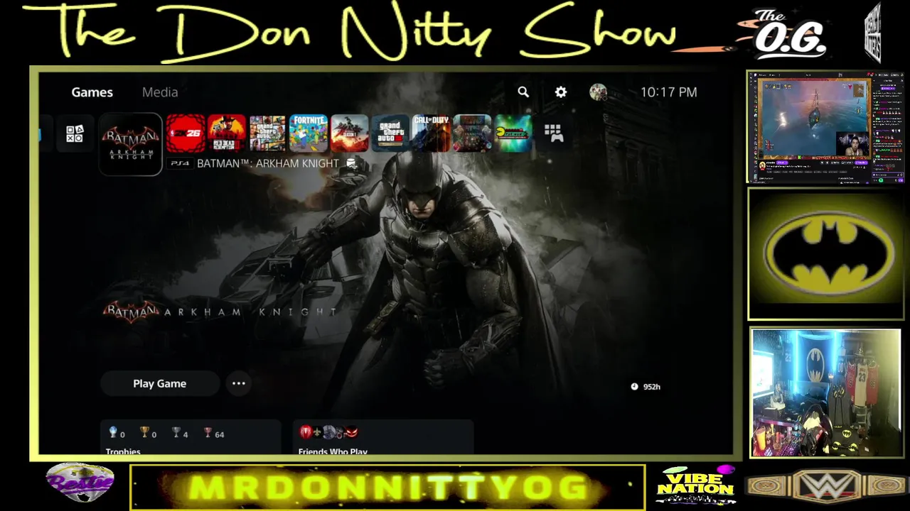
Task: Click the 10:17 PM clock
Action: pyautogui.click(x=668, y=92)
